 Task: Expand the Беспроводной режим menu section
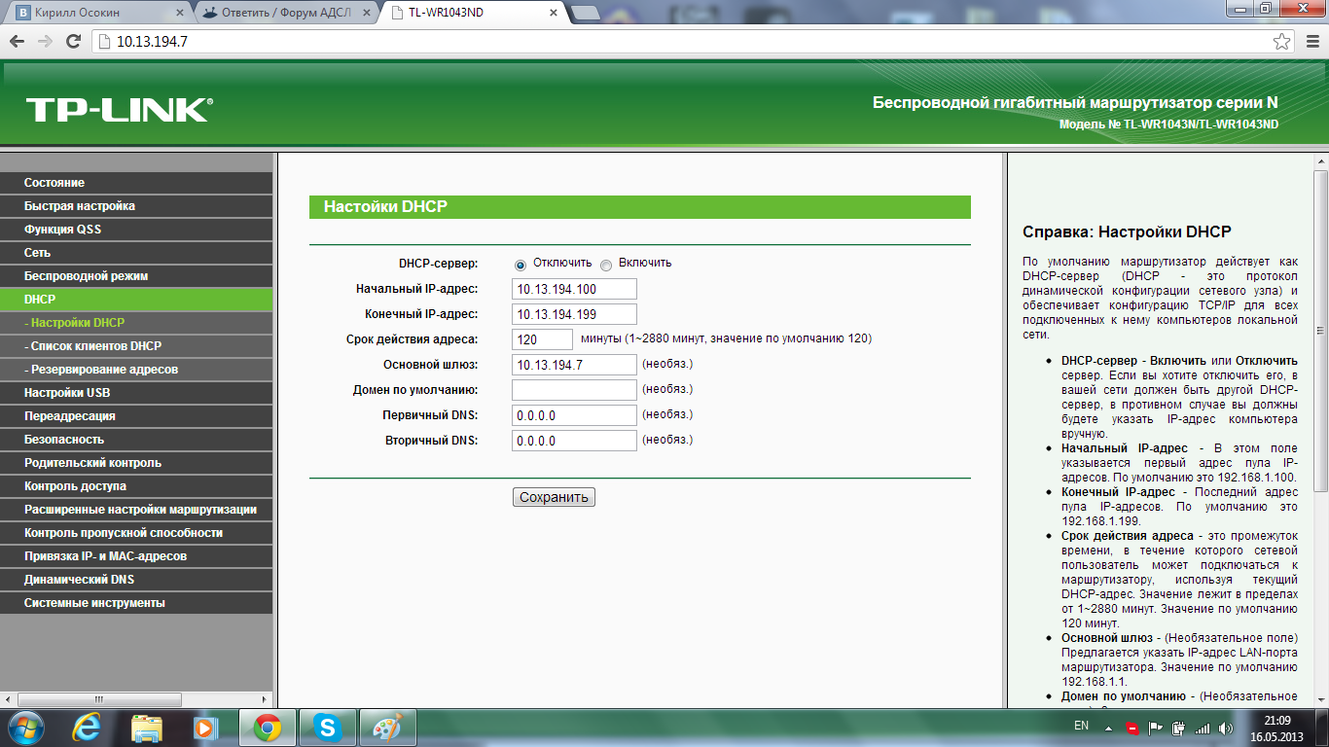pos(87,276)
